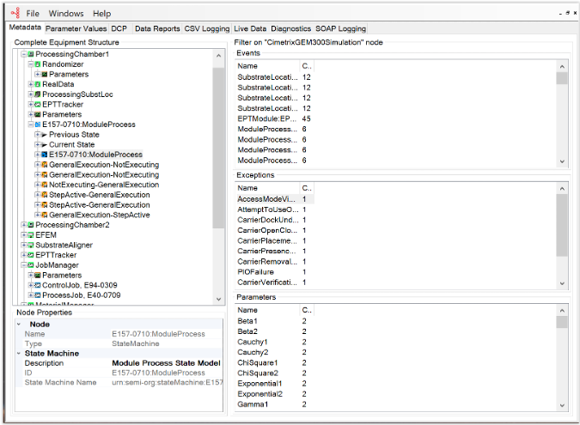Click the SubstrateAligner module icon
580x425 pixels.
(31, 245)
